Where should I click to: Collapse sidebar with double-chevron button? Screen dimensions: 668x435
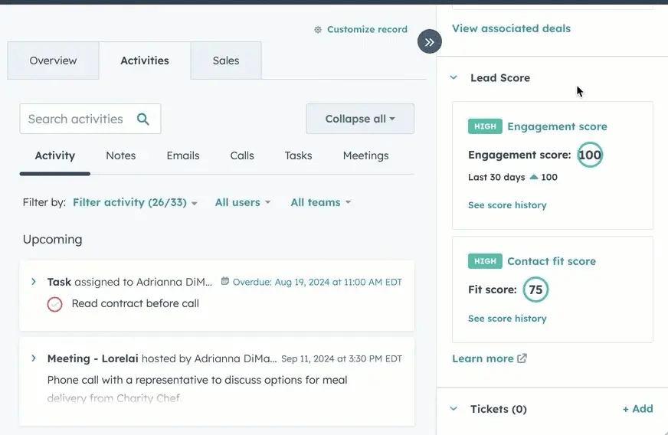[430, 42]
